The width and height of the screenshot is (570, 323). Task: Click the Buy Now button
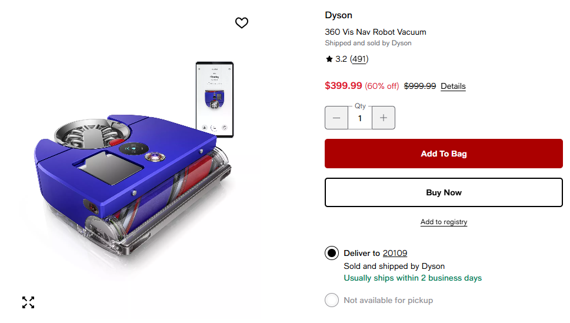444,192
